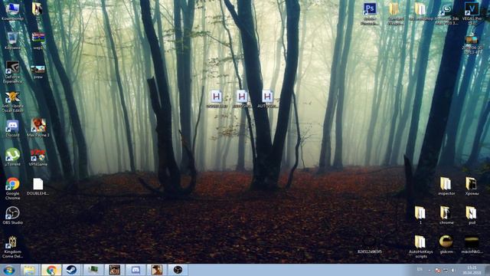This screenshot has width=490, height=276.
Task: Open the volume tray icon
Action: [x=453, y=271]
